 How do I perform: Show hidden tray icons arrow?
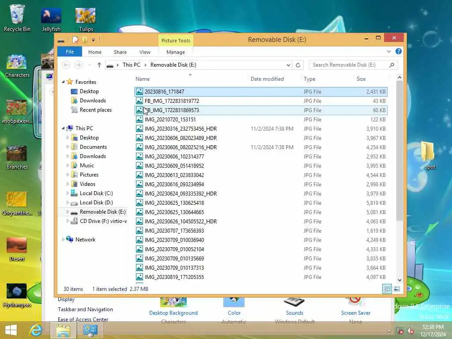coord(389,331)
